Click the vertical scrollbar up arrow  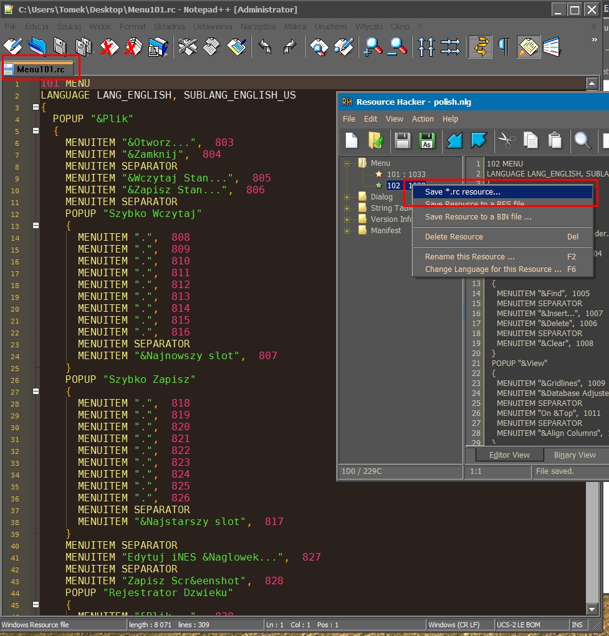click(x=591, y=83)
